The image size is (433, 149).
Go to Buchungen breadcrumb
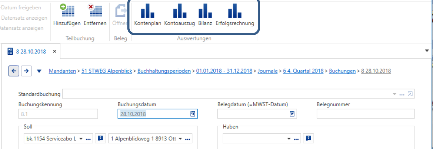342,71
